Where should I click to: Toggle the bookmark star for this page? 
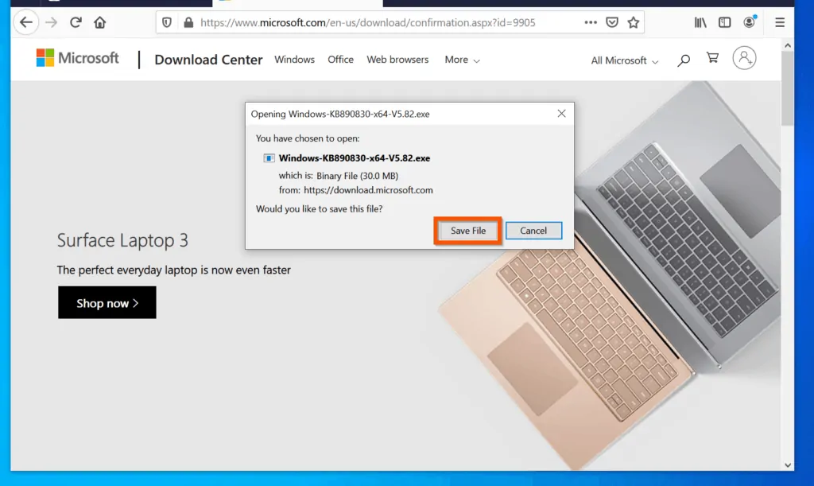634,23
